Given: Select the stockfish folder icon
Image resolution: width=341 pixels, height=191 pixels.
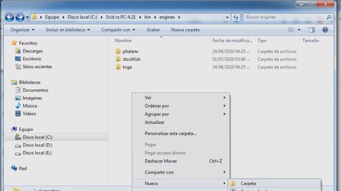Looking at the screenshot, I should point(118,59).
